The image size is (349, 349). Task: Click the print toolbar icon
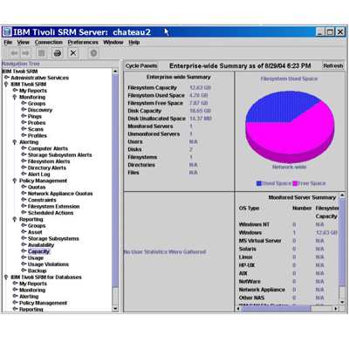[x=58, y=53]
